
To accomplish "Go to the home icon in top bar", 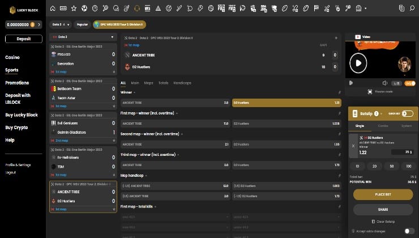I will coord(53,8).
